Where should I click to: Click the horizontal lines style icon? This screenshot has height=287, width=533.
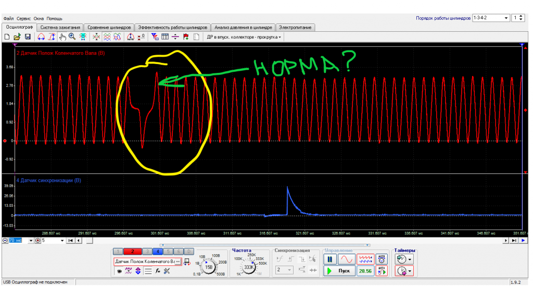(x=148, y=271)
